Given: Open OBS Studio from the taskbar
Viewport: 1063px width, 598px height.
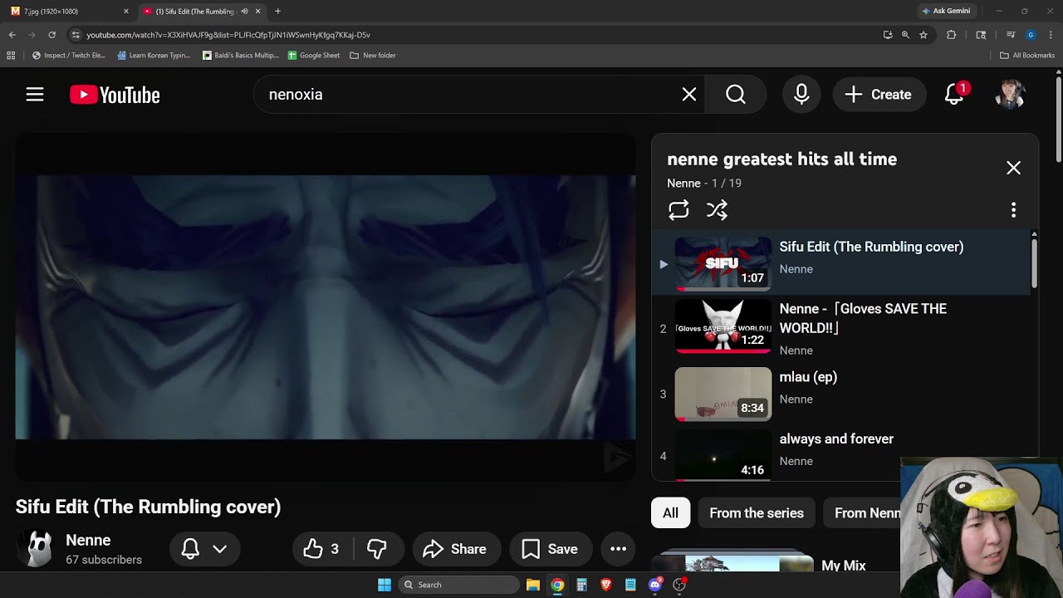Looking at the screenshot, I should [x=679, y=585].
